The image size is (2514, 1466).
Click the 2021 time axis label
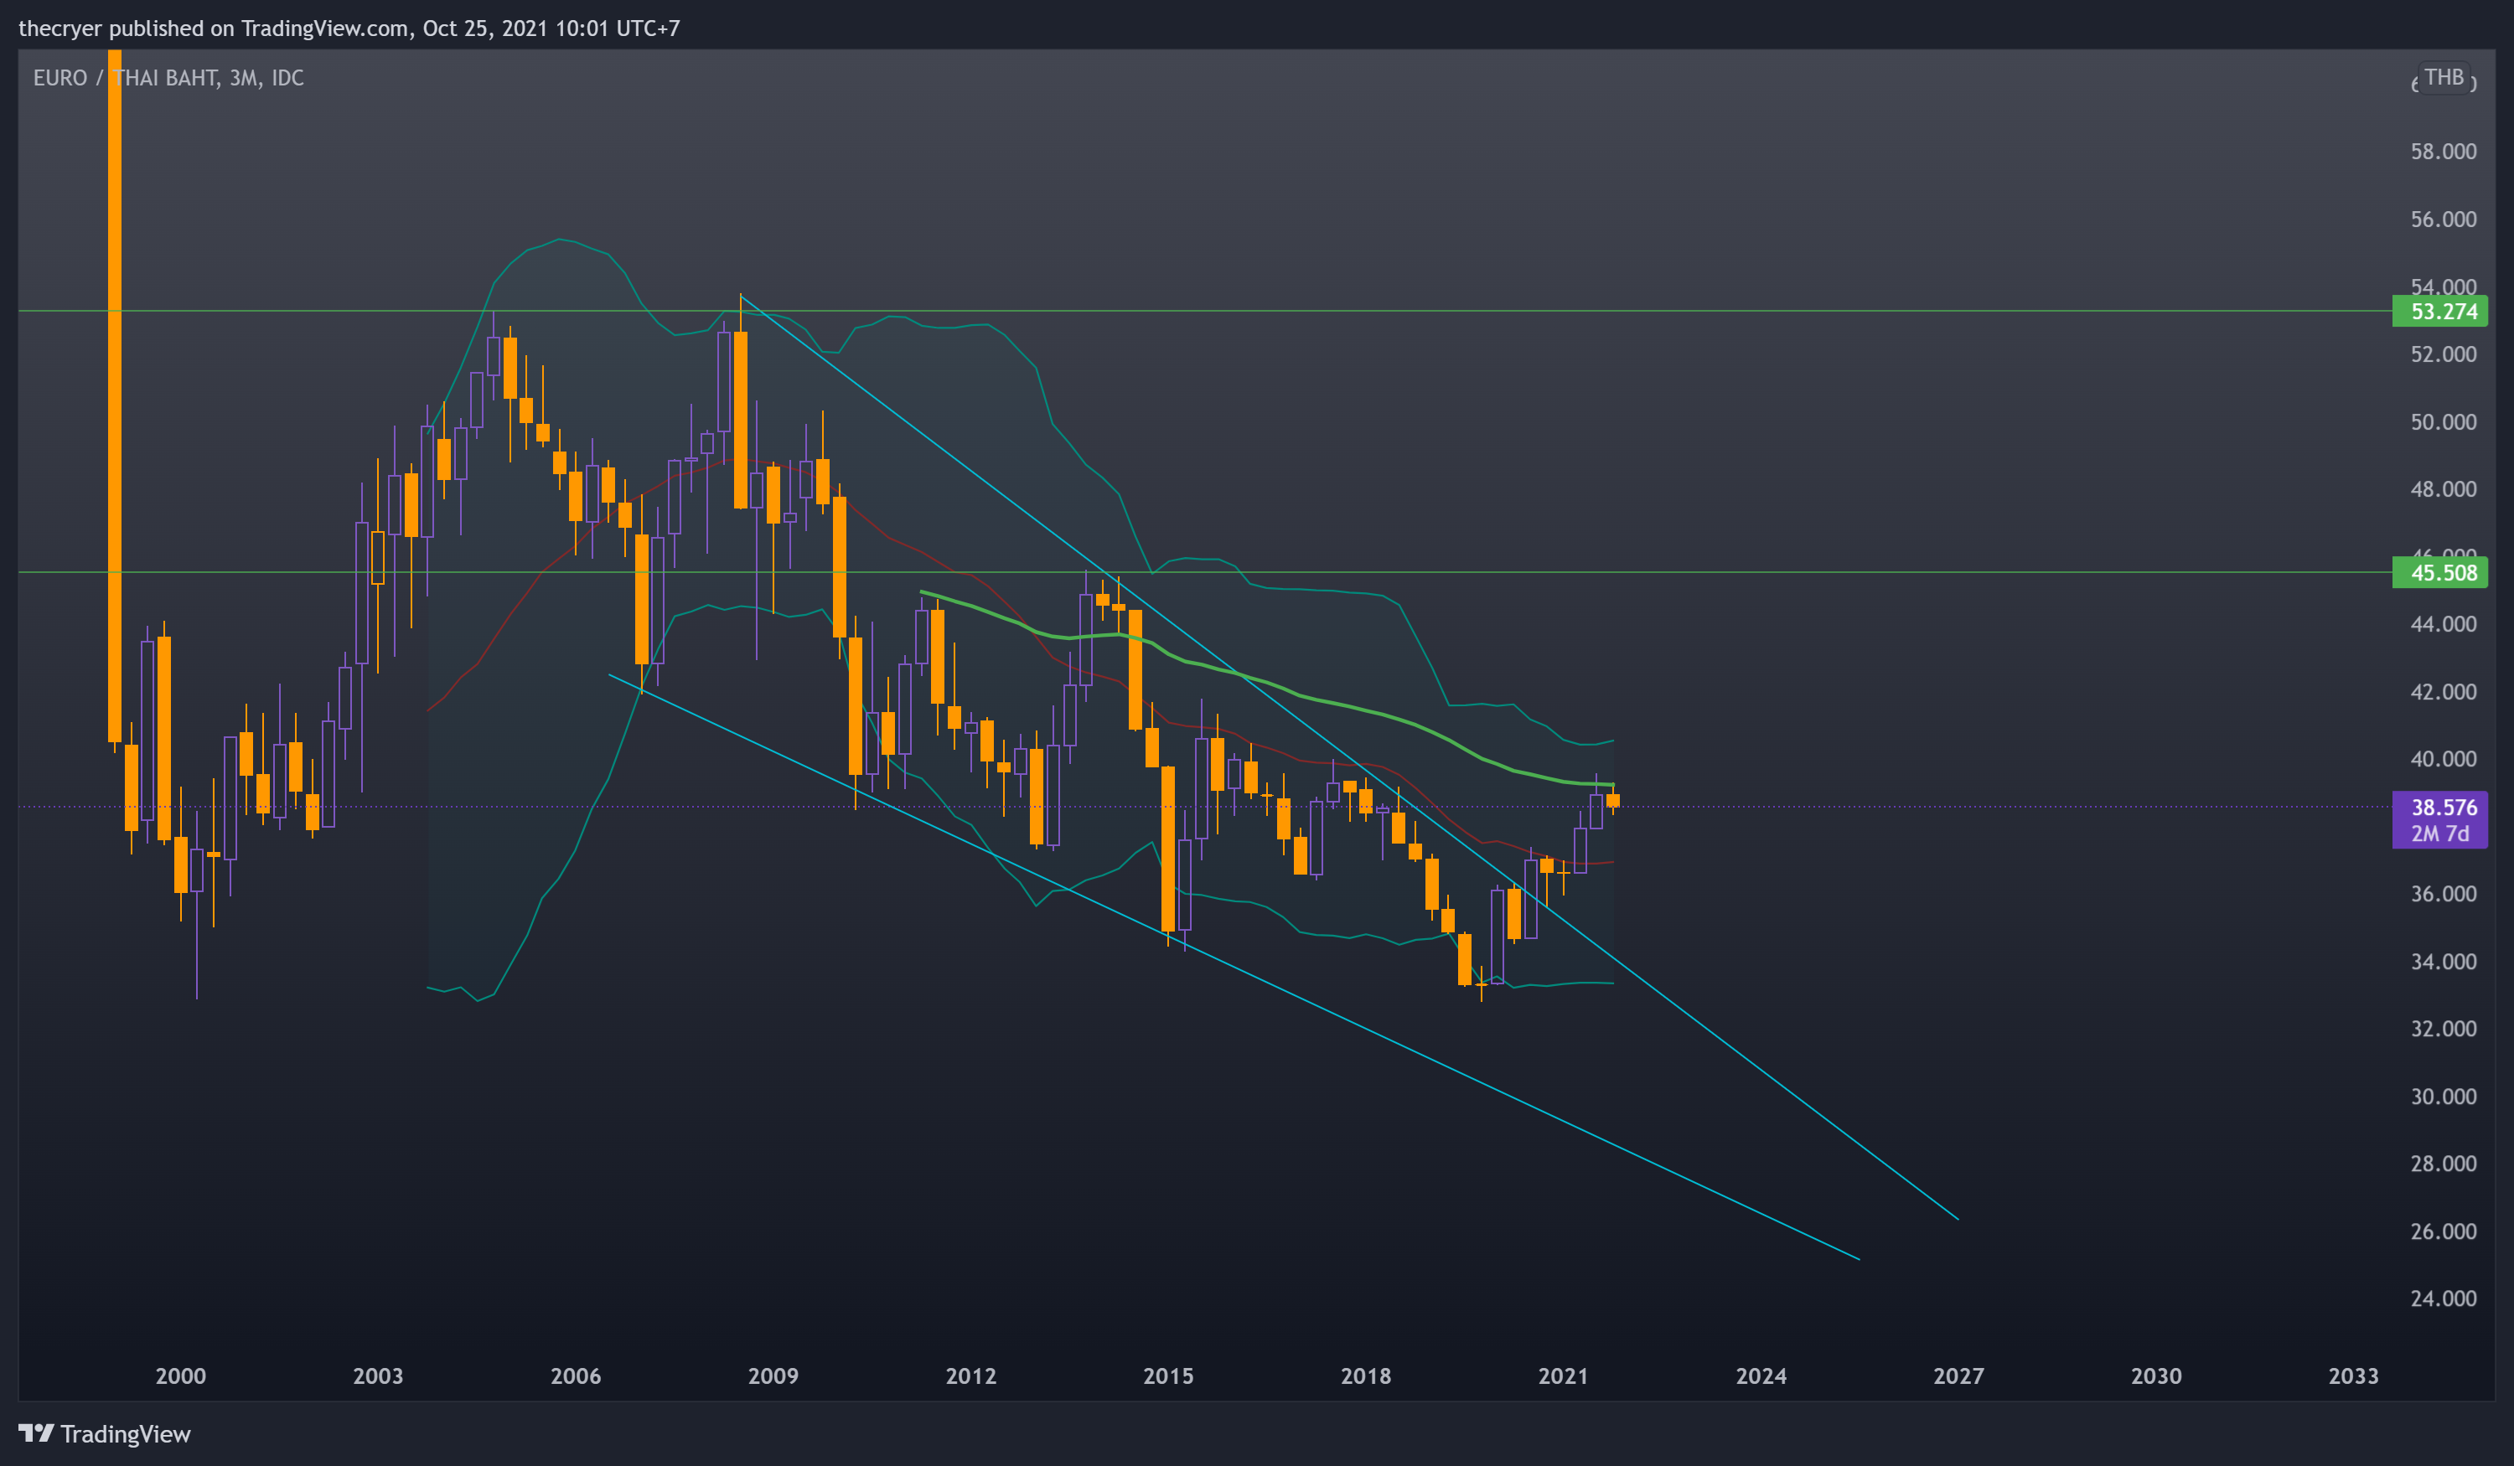(1563, 1376)
